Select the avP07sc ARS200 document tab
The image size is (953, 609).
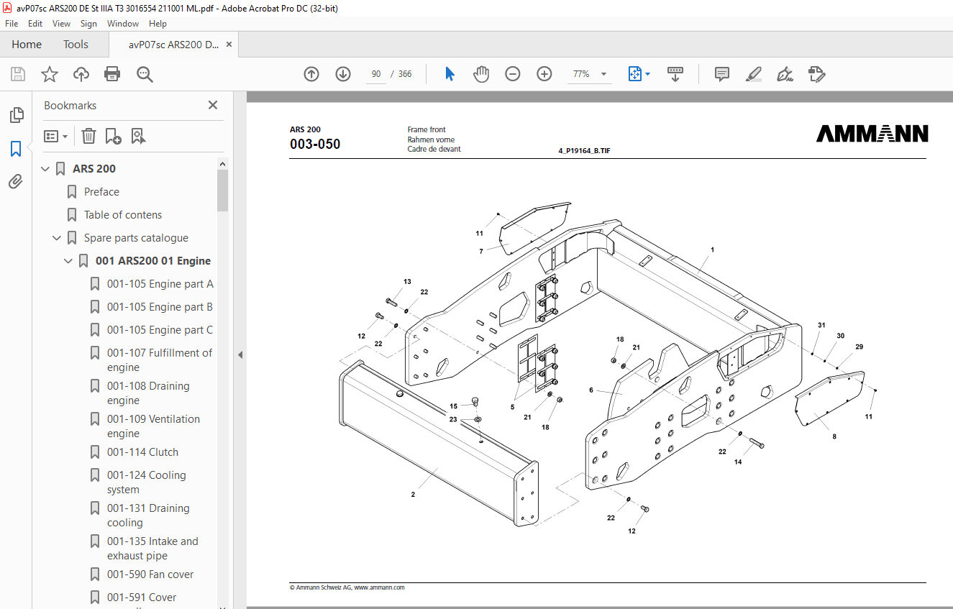click(x=173, y=45)
